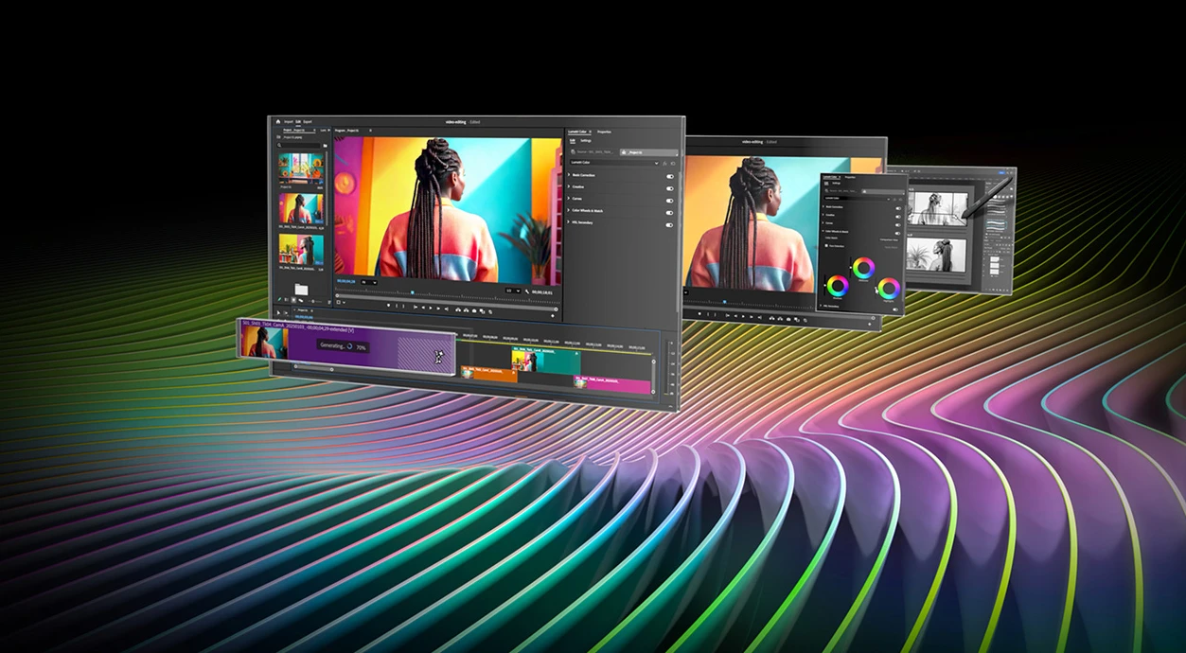The width and height of the screenshot is (1186, 653).
Task: Open the Settings sub-tab in the main window's Lumetri panel
Action: click(586, 141)
